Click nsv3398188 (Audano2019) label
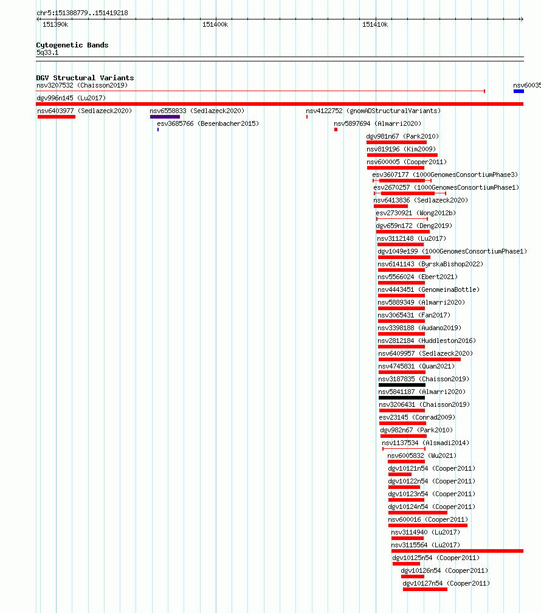 tap(419, 328)
